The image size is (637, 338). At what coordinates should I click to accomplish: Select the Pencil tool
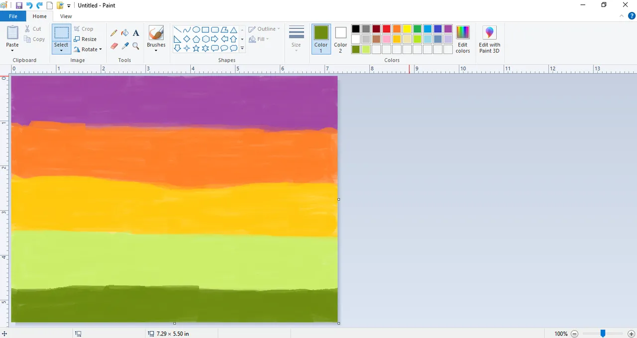click(114, 33)
